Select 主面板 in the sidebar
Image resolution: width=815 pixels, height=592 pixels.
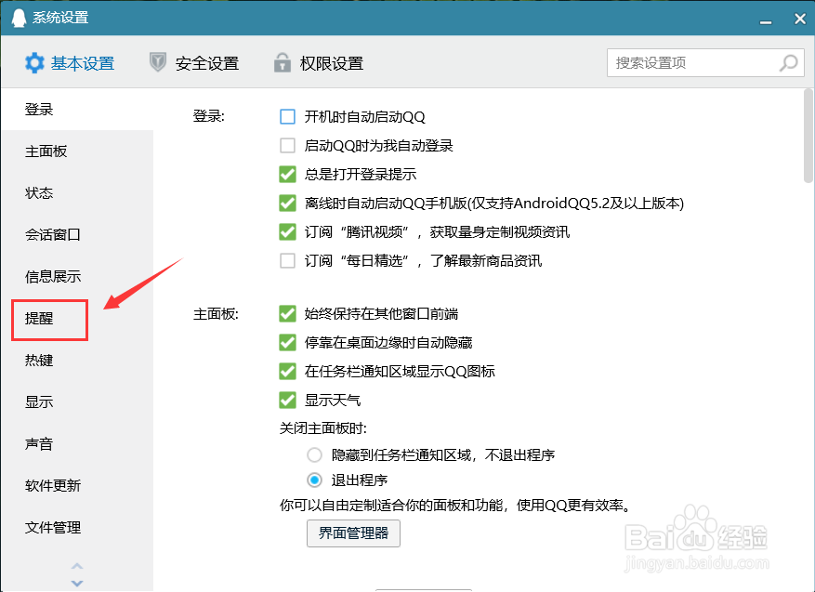(x=77, y=151)
